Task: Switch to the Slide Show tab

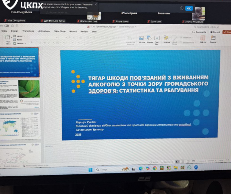Action: (x=60, y=31)
